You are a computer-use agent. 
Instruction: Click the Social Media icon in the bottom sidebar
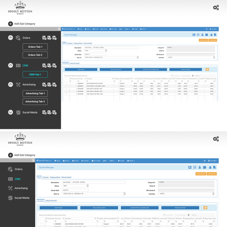(x=10, y=198)
